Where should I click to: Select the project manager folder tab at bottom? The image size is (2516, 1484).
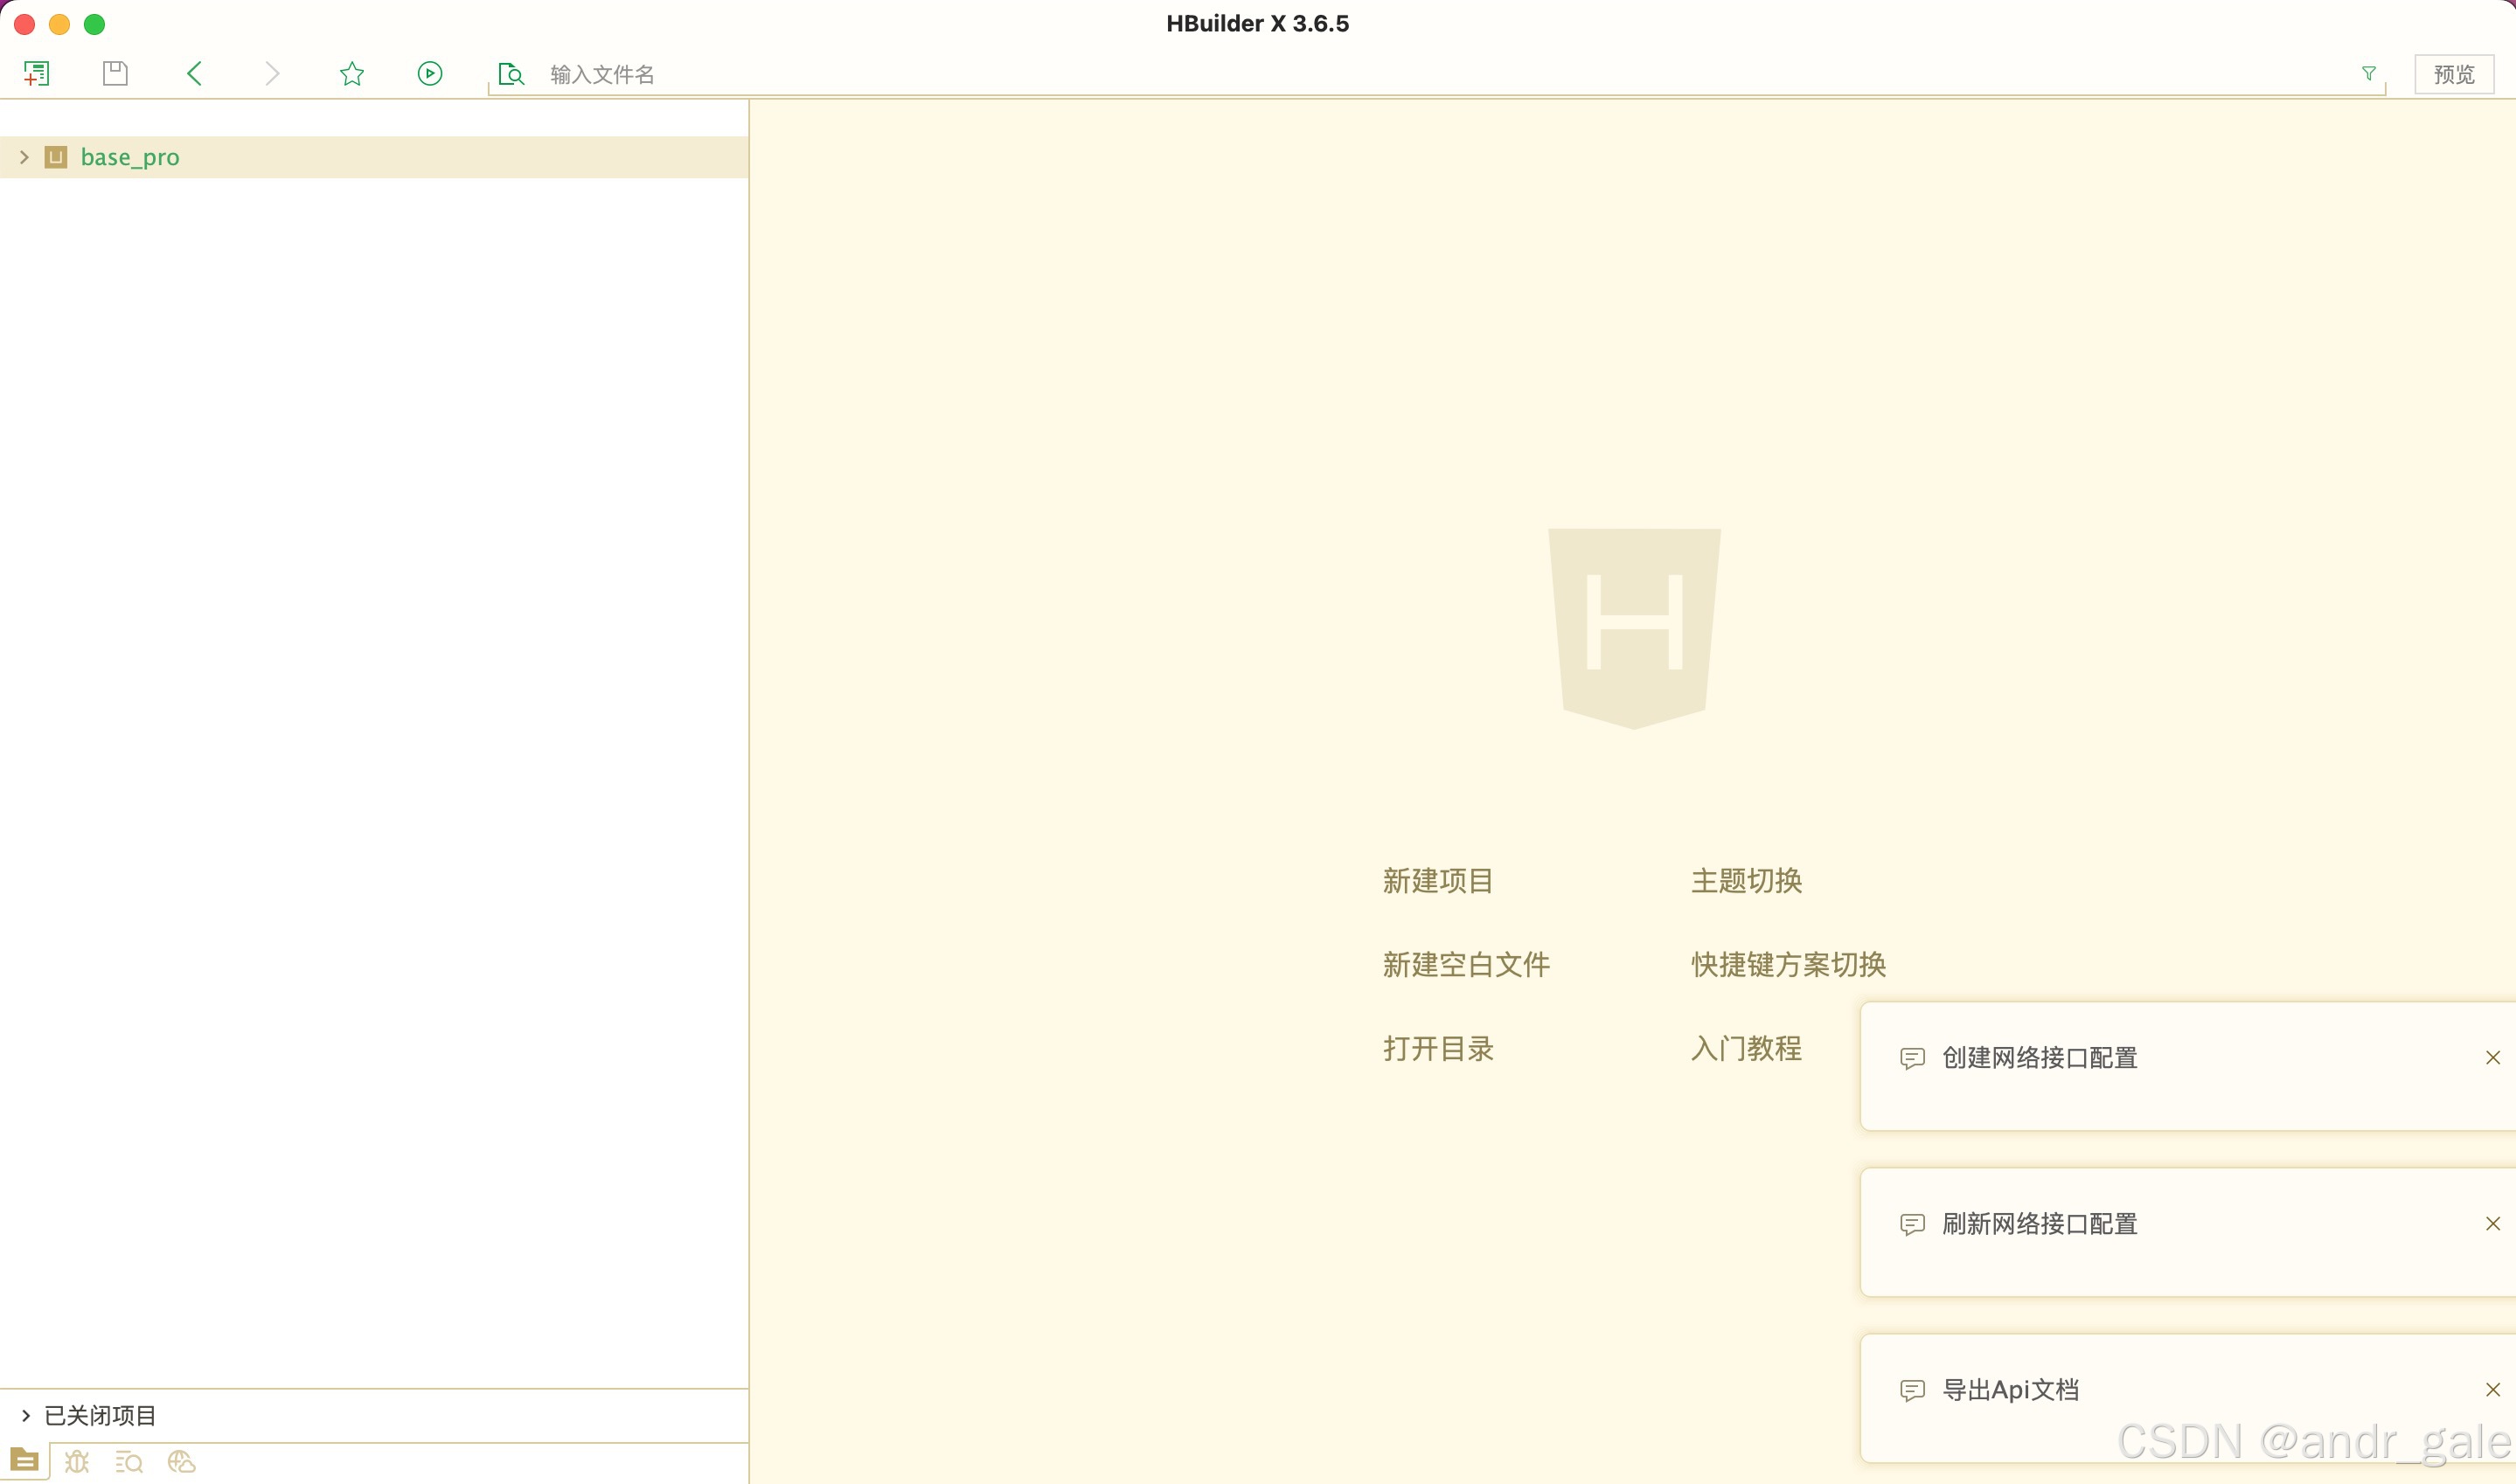(x=25, y=1461)
